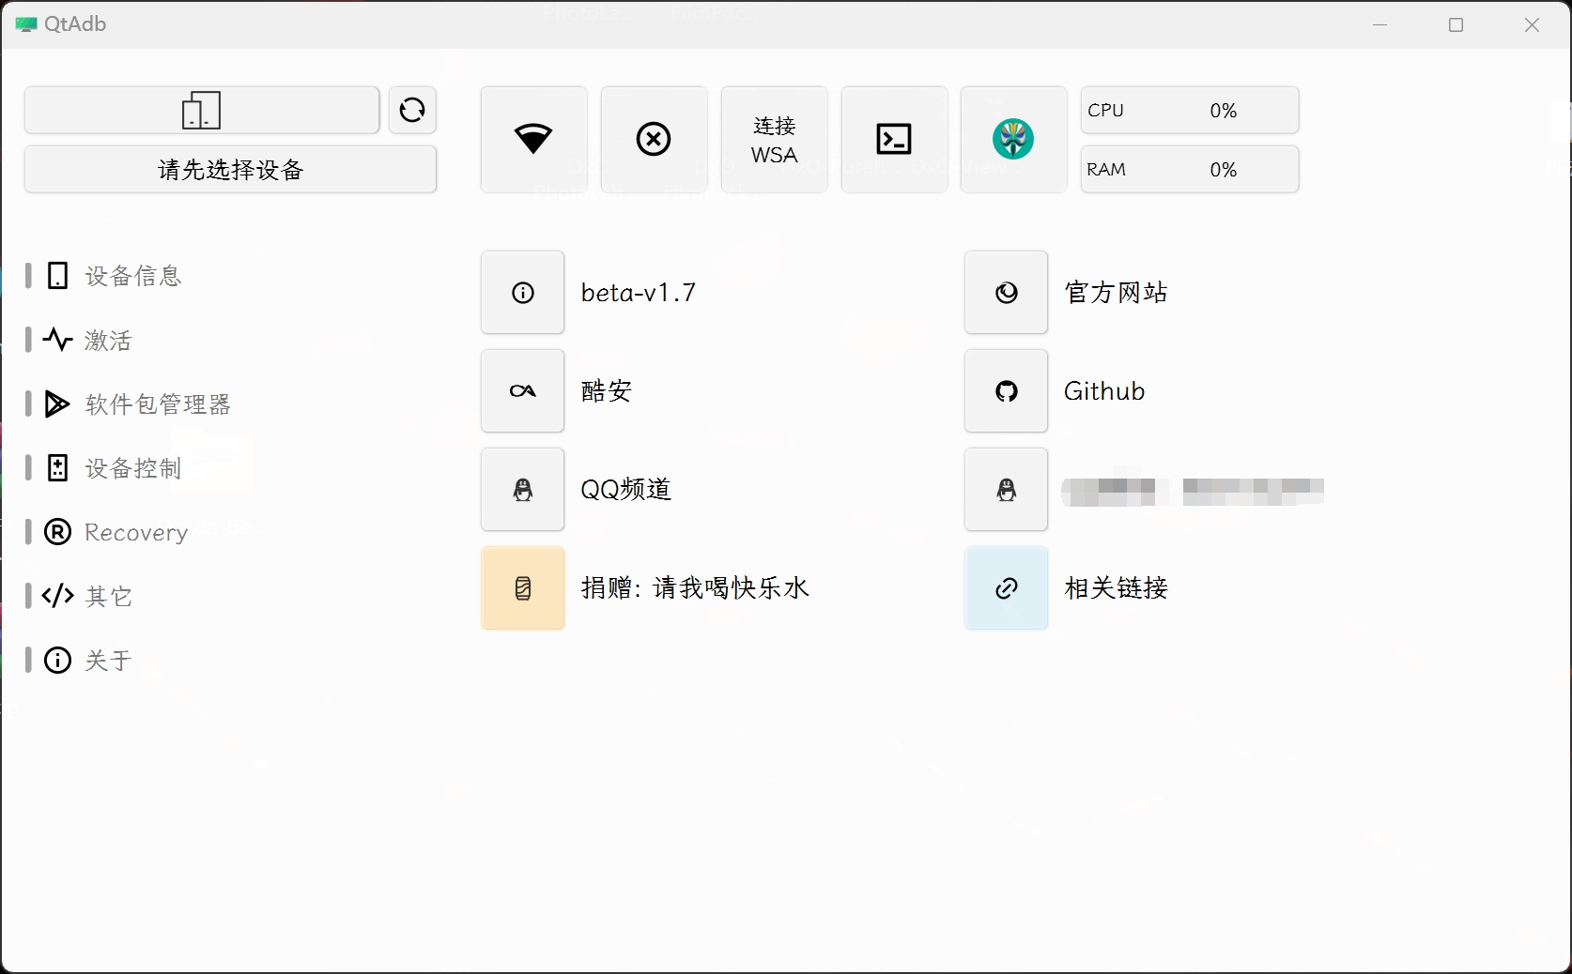Click the Github label

point(1104,391)
